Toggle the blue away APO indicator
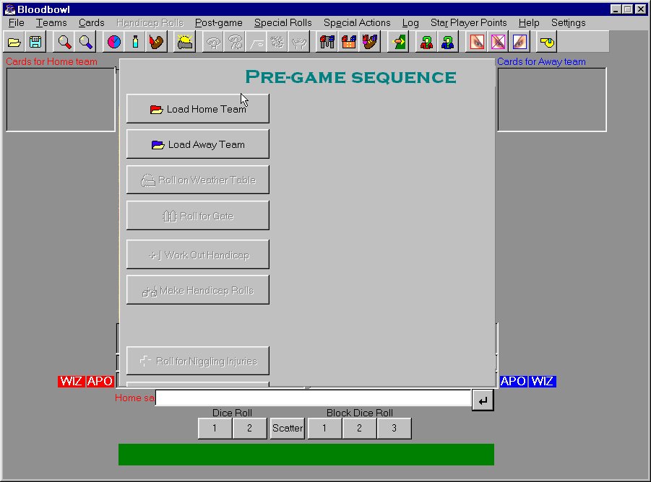The height and width of the screenshot is (482, 651). click(x=513, y=381)
